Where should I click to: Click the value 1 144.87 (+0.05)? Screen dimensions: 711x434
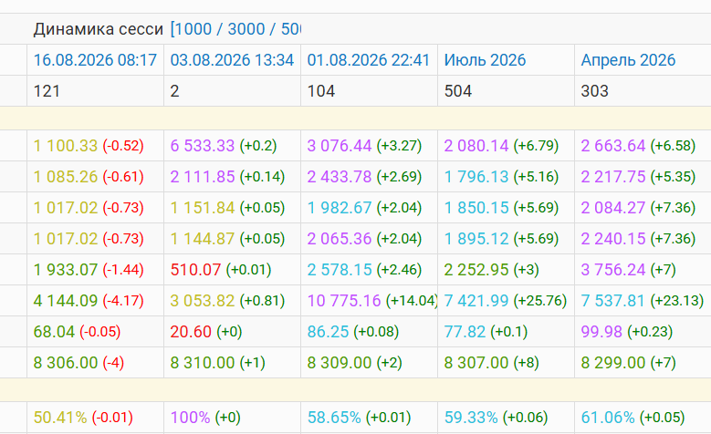tap(227, 239)
